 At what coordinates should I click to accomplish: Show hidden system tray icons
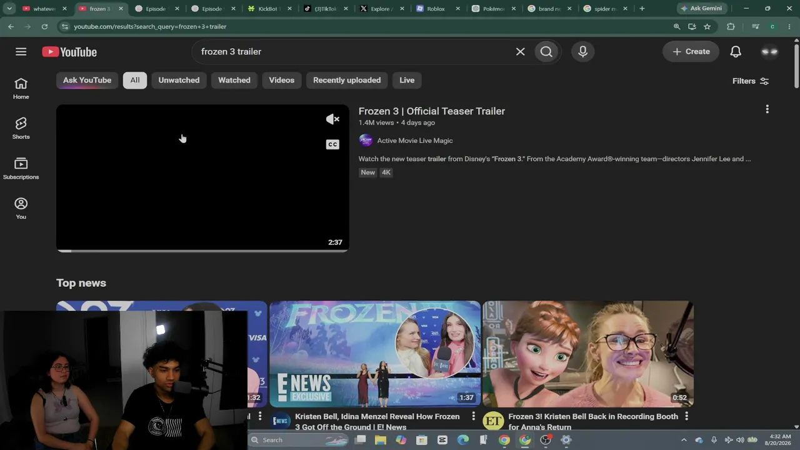pyautogui.click(x=684, y=440)
